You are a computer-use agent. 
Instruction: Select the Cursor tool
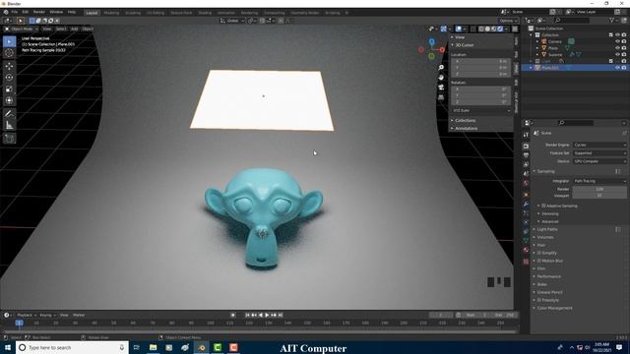(9, 53)
